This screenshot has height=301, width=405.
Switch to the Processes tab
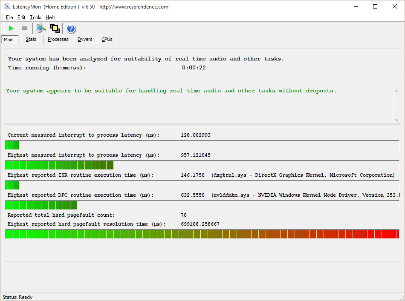pyautogui.click(x=58, y=39)
